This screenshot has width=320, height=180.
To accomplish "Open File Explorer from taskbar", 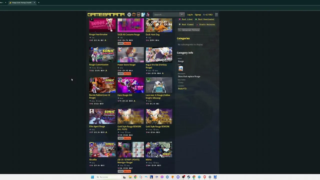I will coord(130,177).
